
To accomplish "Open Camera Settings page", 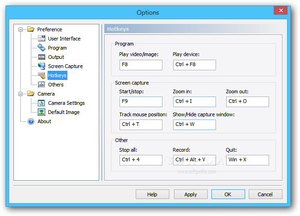I will pyautogui.click(x=66, y=103).
